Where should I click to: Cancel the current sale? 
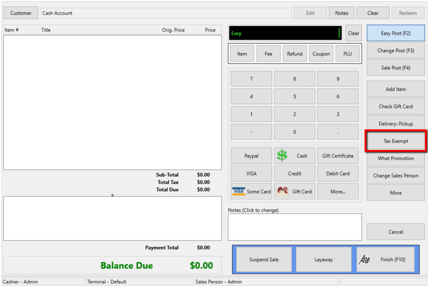tap(396, 232)
